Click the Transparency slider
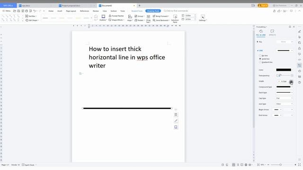Screen dimensions: 303x170 tap(285, 76)
